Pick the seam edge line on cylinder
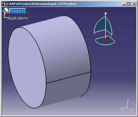Image resolution: width=138 pixels, height=117 pixels. (x=68, y=77)
